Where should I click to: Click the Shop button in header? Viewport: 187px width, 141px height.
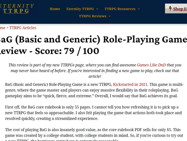pyautogui.click(x=176, y=8)
